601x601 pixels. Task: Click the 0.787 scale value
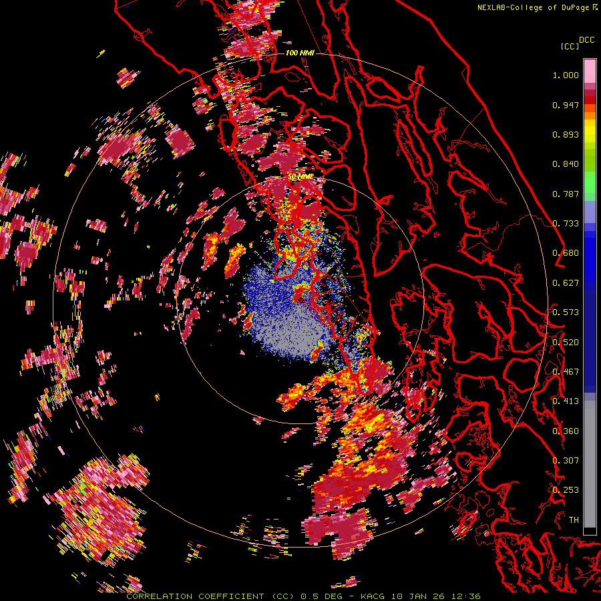click(x=566, y=194)
